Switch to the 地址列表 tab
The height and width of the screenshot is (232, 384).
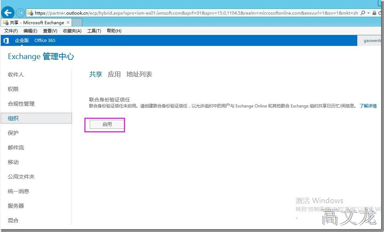[x=139, y=74]
